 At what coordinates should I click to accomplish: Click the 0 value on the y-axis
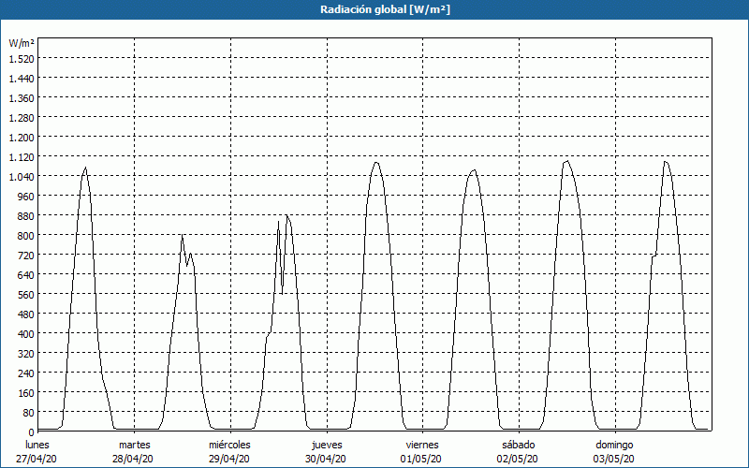click(x=30, y=431)
